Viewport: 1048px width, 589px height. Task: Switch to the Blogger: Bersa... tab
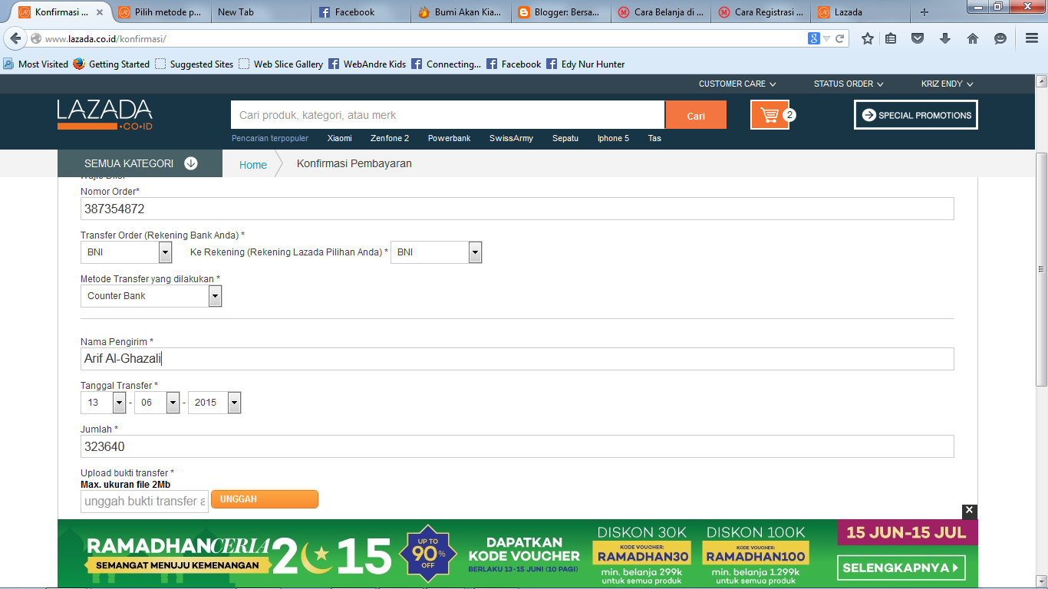[x=560, y=12]
